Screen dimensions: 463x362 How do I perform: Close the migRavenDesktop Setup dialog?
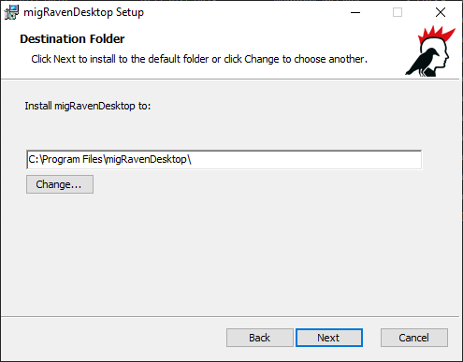click(x=441, y=12)
